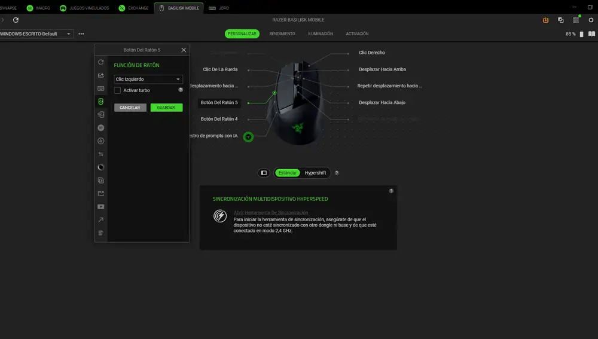Image resolution: width=598 pixels, height=339 pixels.
Task: Switch to Hypershift mode
Action: coord(315,173)
